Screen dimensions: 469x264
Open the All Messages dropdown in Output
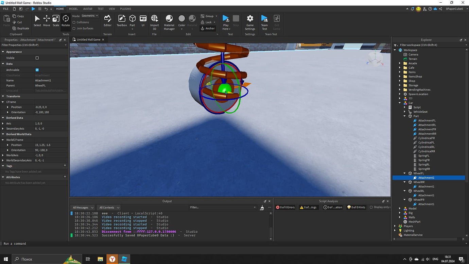(x=82, y=207)
